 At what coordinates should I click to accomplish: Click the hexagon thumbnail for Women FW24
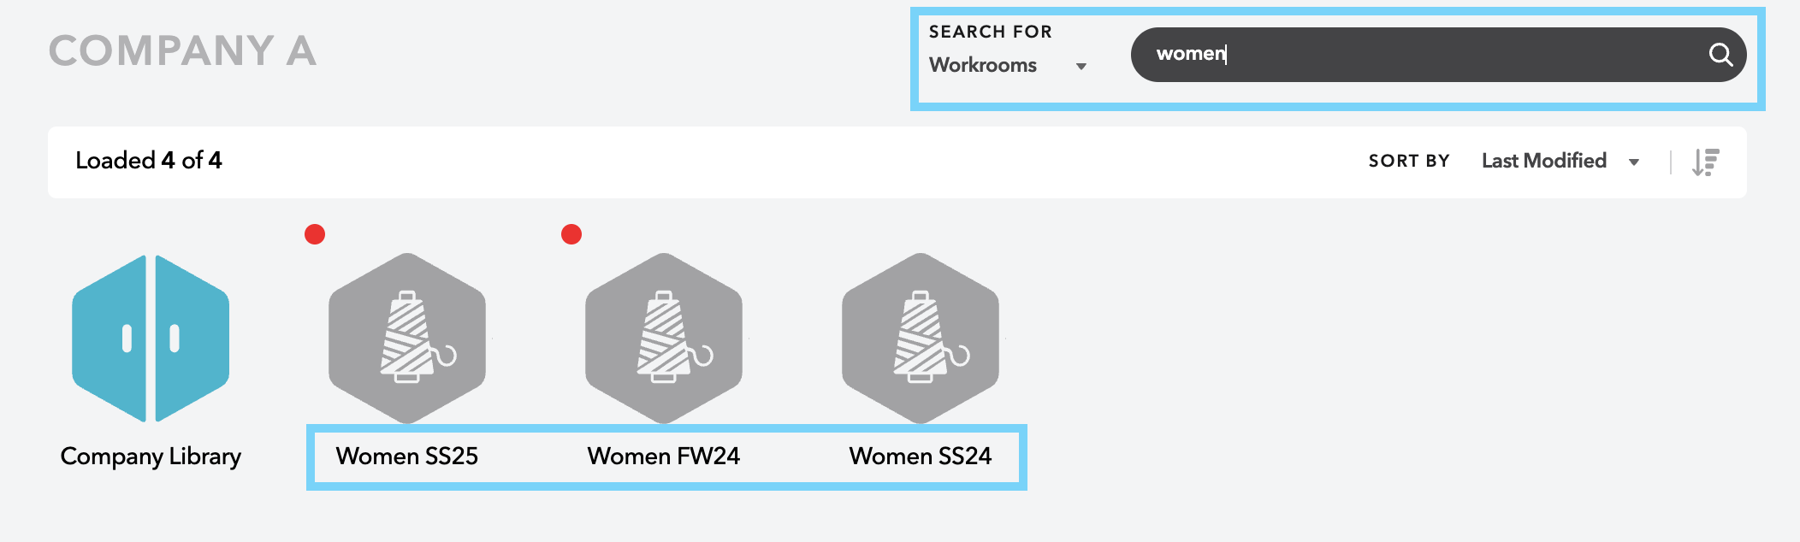pos(663,340)
